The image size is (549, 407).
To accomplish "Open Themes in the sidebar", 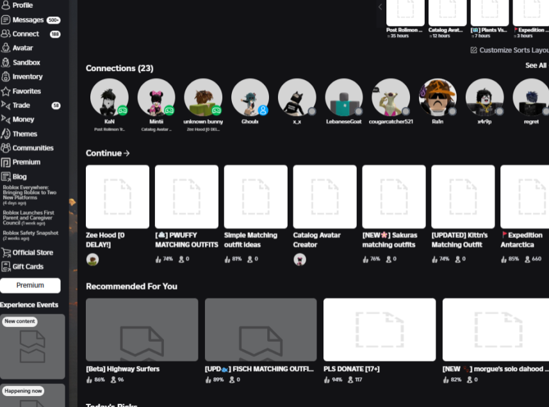I will click(19, 134).
